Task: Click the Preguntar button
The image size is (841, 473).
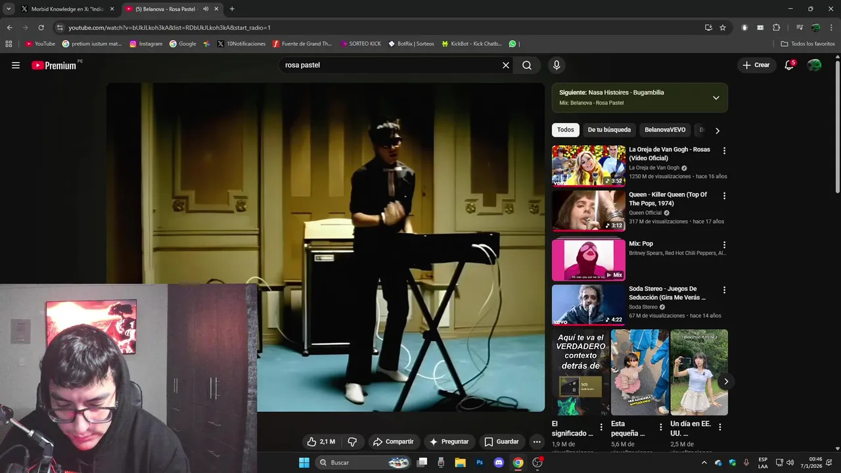Action: click(x=449, y=441)
